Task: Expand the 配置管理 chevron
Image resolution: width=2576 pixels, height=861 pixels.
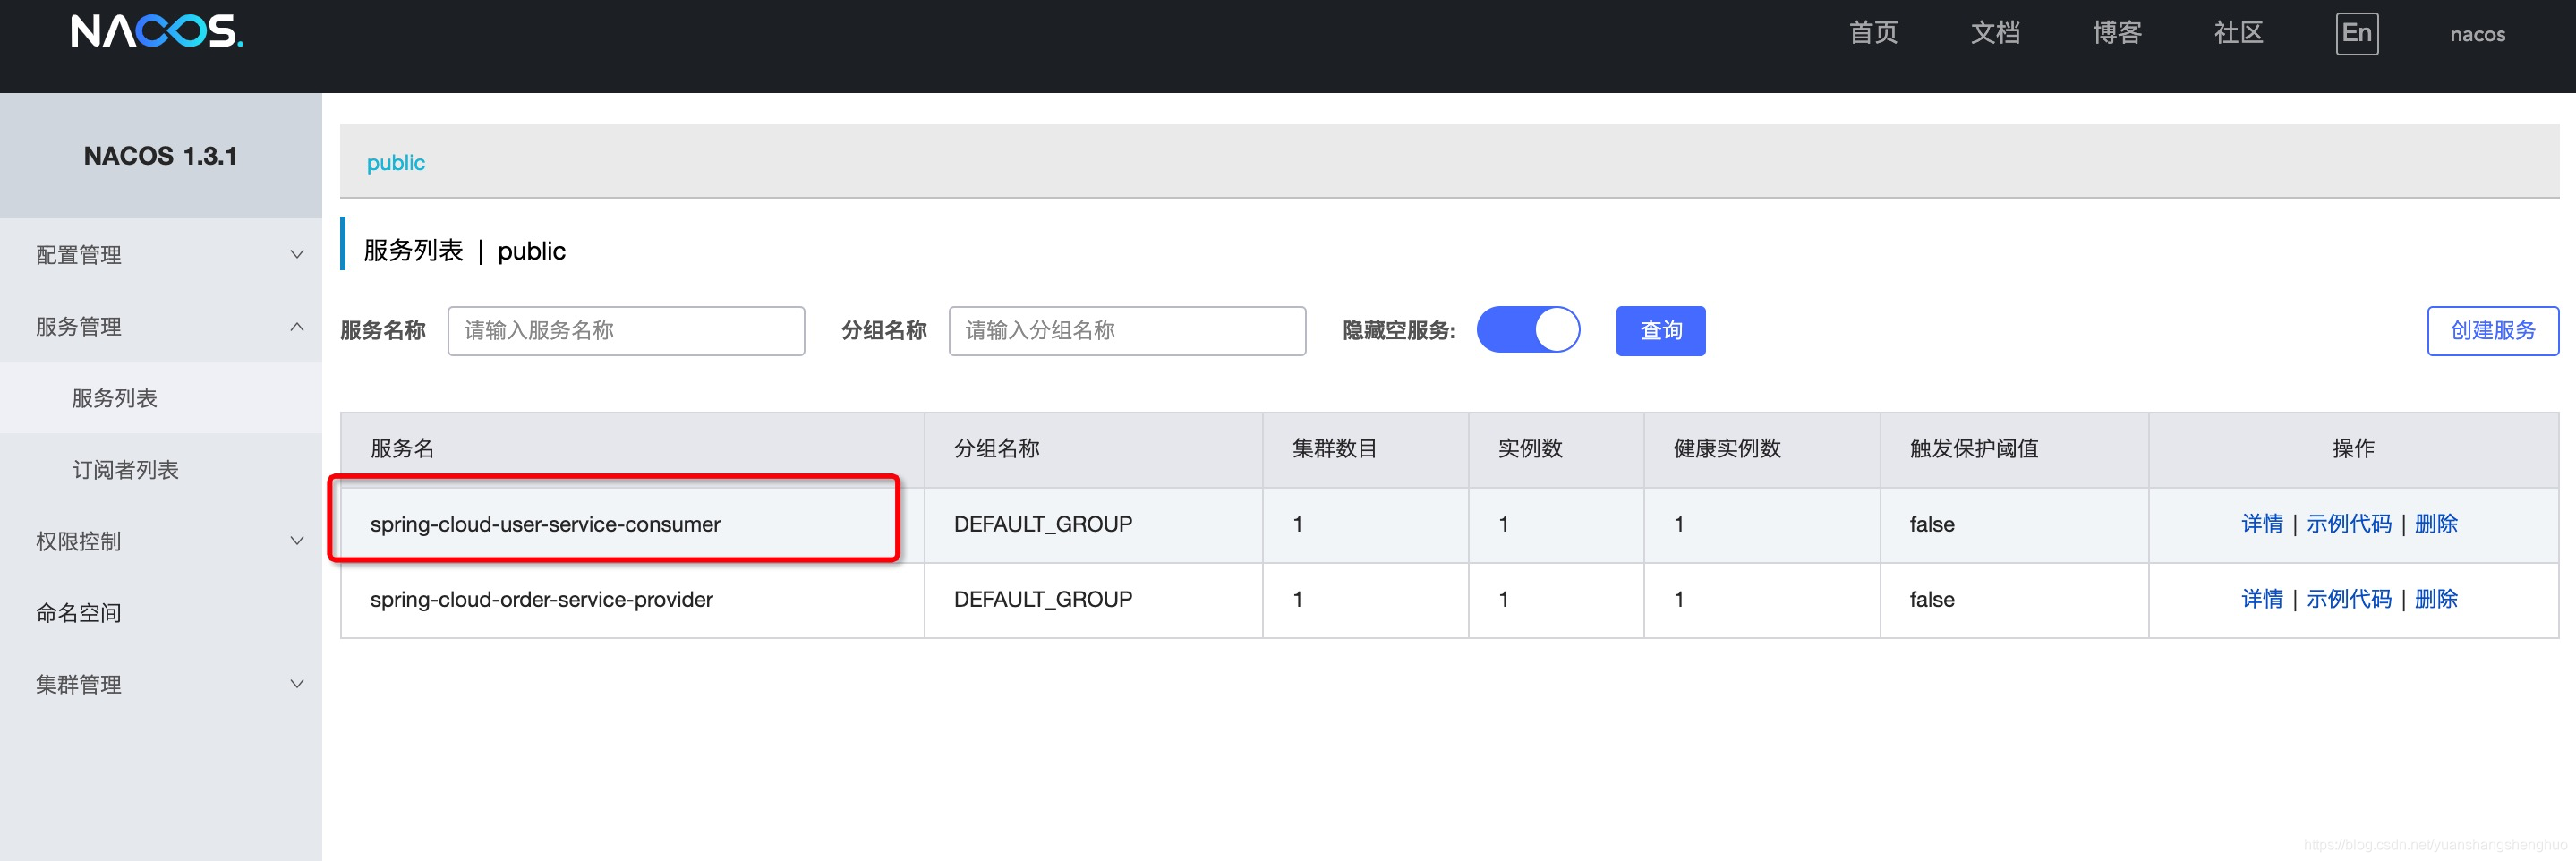Action: [297, 255]
